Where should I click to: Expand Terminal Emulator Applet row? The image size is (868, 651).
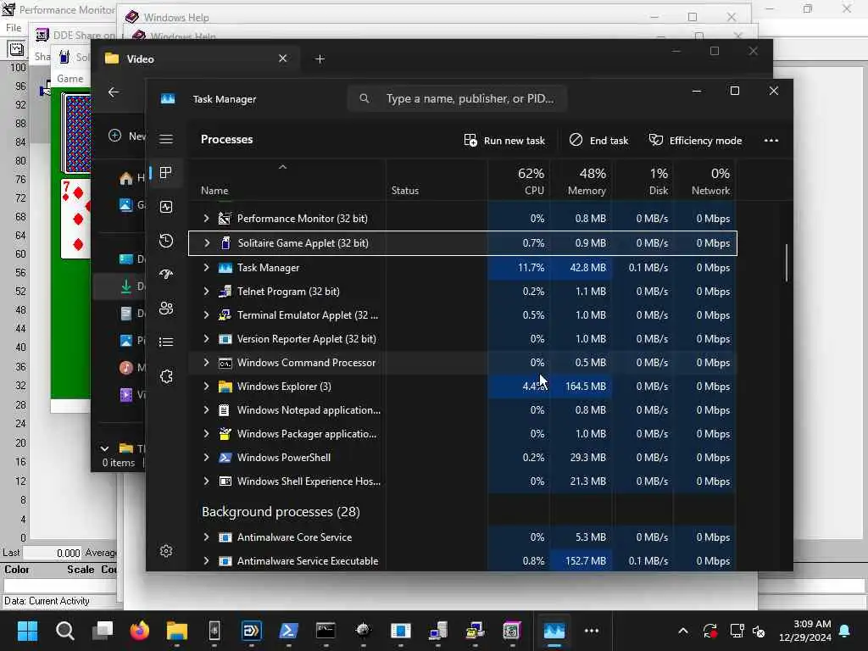point(206,315)
